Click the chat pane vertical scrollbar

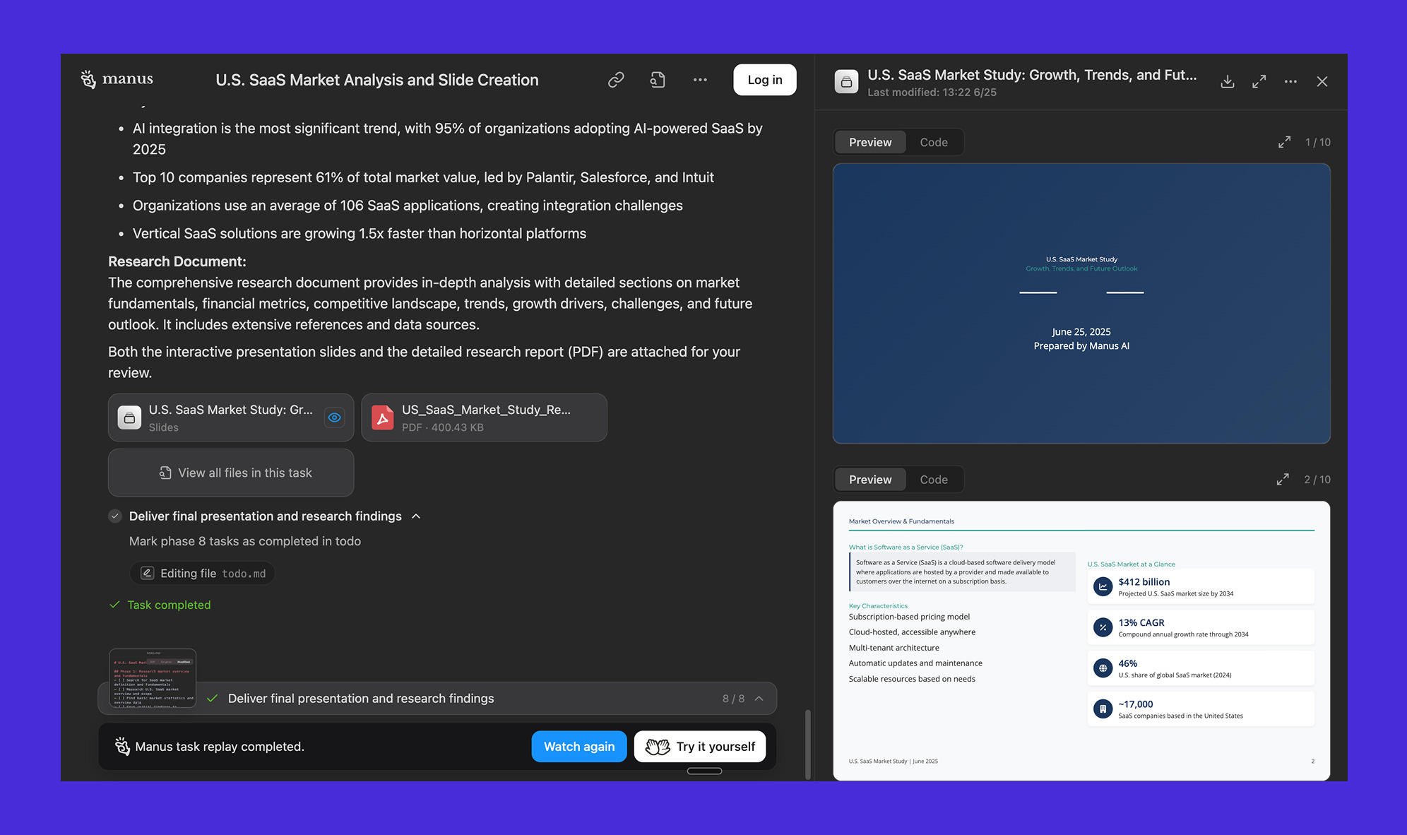807,743
